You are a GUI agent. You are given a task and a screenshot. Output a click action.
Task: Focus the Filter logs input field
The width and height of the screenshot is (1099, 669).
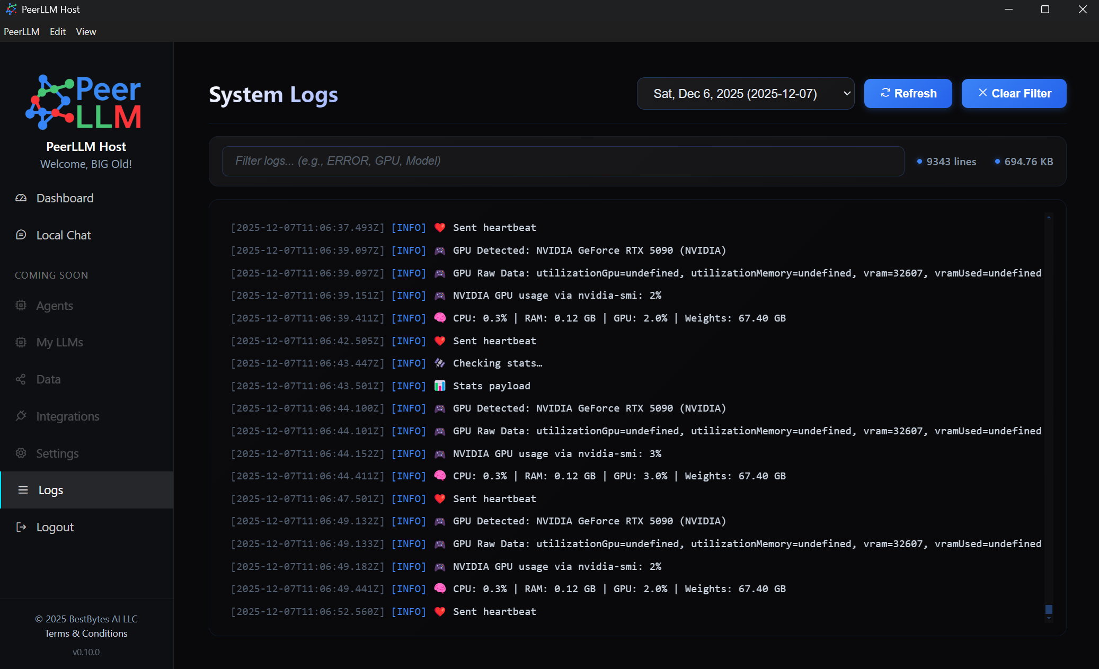point(562,161)
